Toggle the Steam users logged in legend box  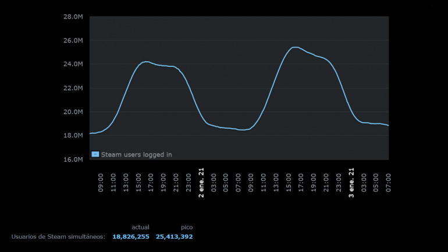(95, 154)
